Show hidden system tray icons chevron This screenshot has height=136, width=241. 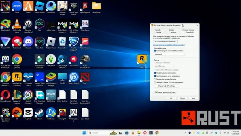tap(185, 133)
